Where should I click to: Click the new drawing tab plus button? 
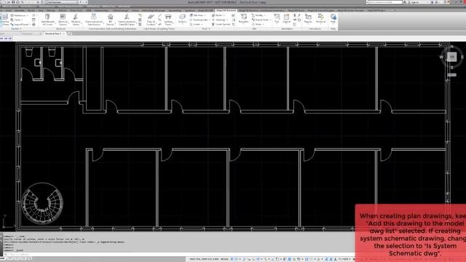70,34
